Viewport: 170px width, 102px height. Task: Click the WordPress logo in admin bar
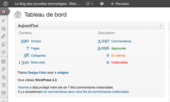[5, 4]
